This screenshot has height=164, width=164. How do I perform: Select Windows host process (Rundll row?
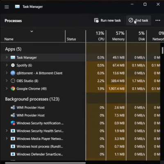pyautogui.click(x=40, y=146)
